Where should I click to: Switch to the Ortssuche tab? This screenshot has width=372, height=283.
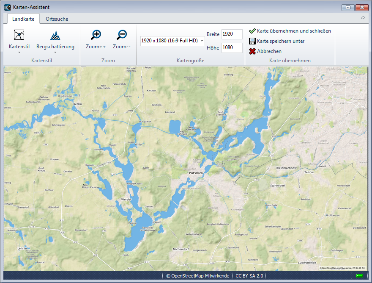click(57, 19)
